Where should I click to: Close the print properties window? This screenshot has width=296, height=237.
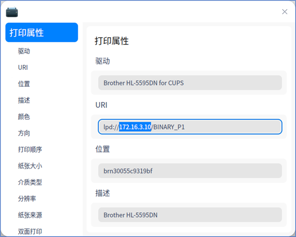coord(285,12)
